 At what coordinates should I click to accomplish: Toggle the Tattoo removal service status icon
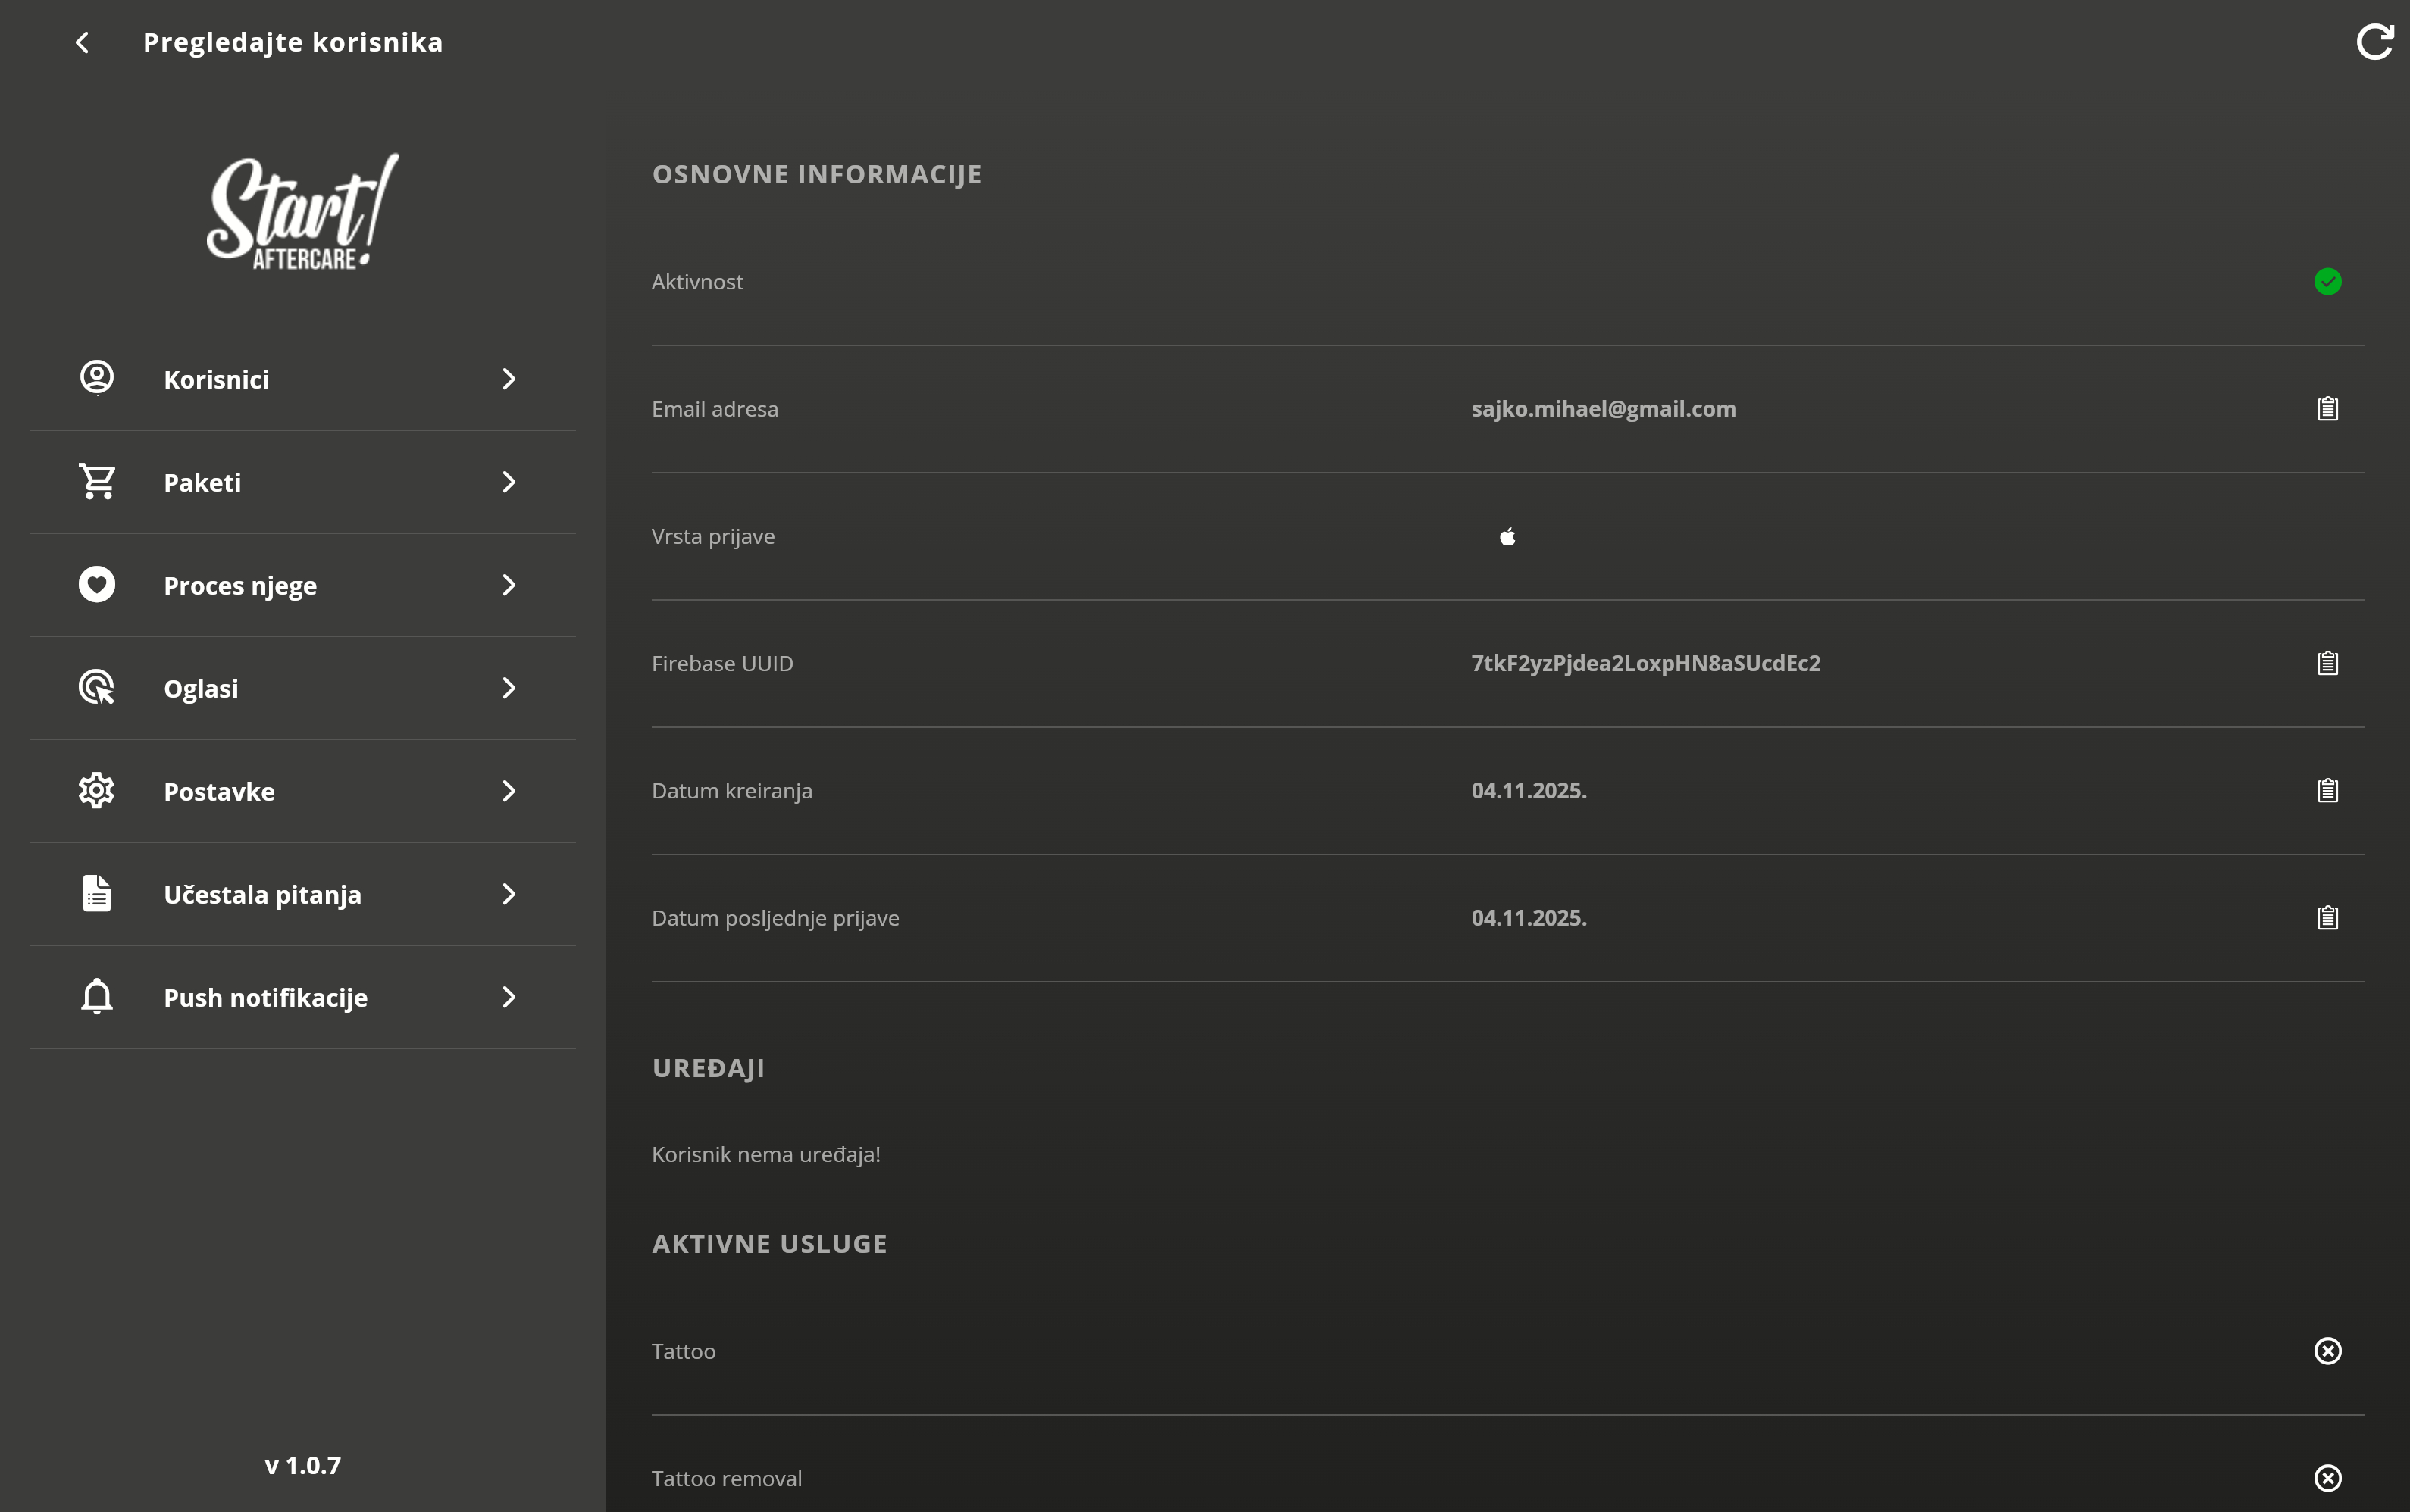pos(2327,1478)
